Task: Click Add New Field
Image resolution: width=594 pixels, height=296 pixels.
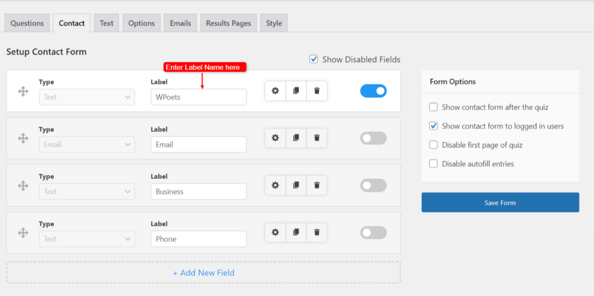Action: 204,272
